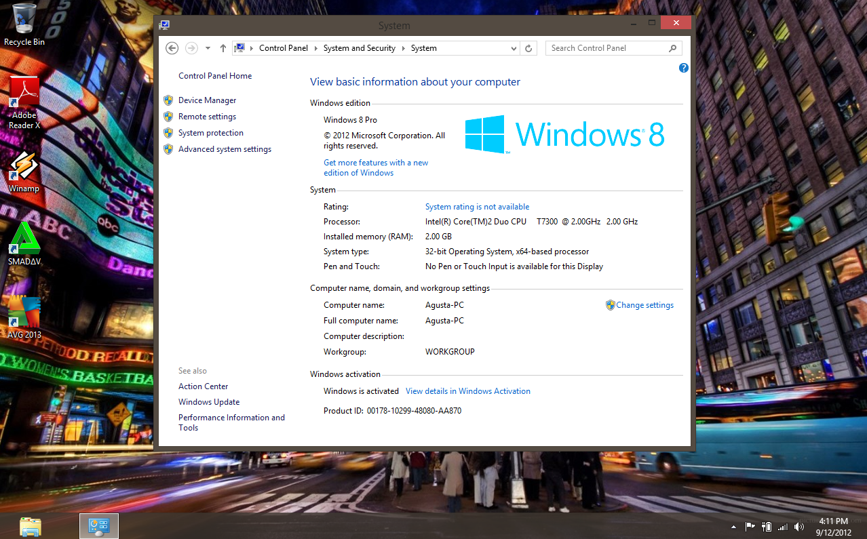Open Control Panel Home
The height and width of the screenshot is (539, 867).
tap(215, 76)
